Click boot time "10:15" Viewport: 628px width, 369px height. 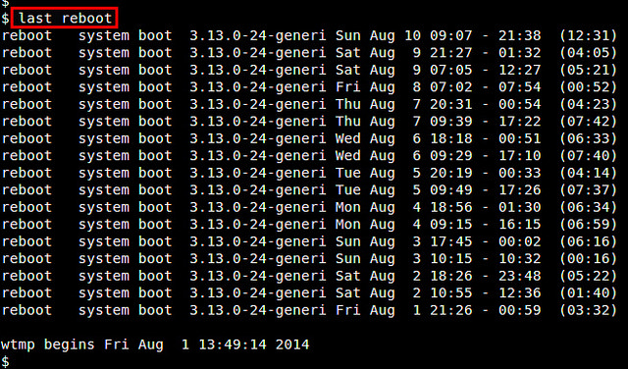(x=451, y=259)
